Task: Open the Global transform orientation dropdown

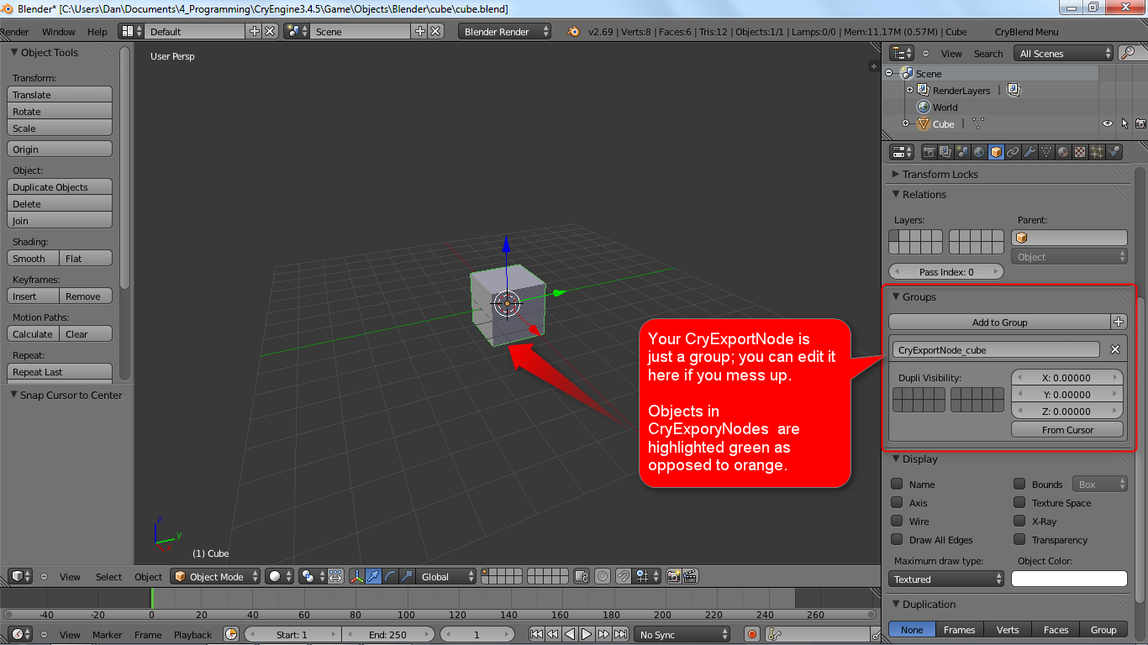Action: click(446, 576)
